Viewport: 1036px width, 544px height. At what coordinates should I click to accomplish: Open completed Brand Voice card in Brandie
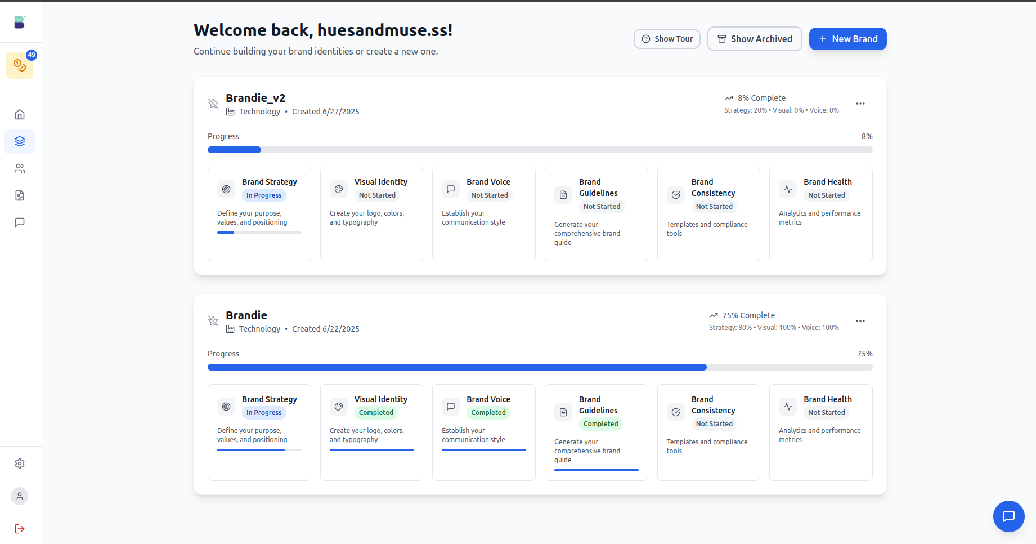click(x=484, y=432)
